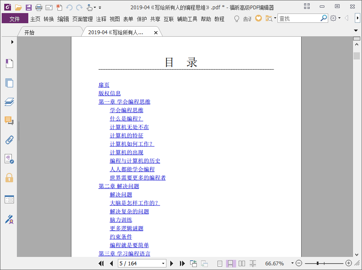Select single page view mode
Image resolution: width=362 pixels, height=270 pixels.
[x=220, y=263]
